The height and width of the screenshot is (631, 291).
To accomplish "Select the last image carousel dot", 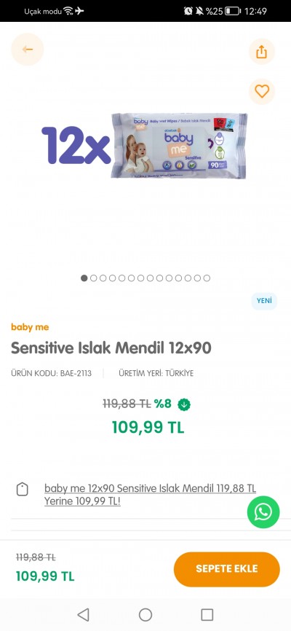I will tap(207, 278).
